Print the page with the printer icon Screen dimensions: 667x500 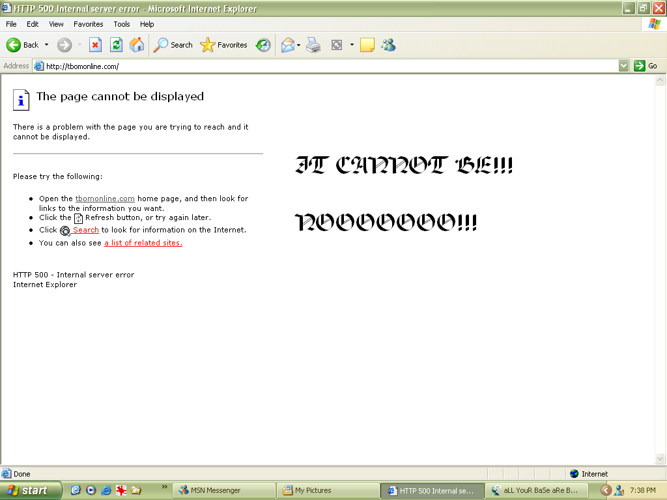[313, 45]
